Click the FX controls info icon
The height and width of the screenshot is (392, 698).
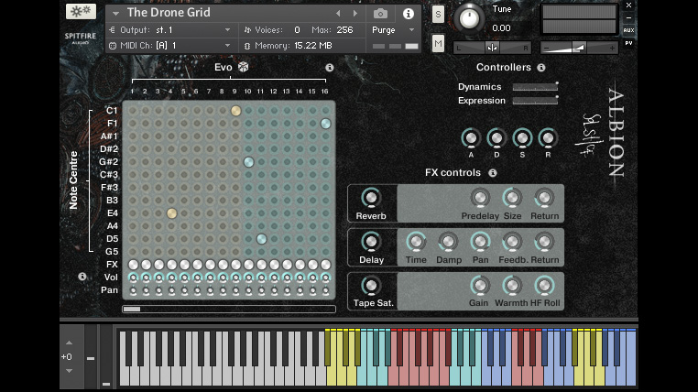[493, 172]
